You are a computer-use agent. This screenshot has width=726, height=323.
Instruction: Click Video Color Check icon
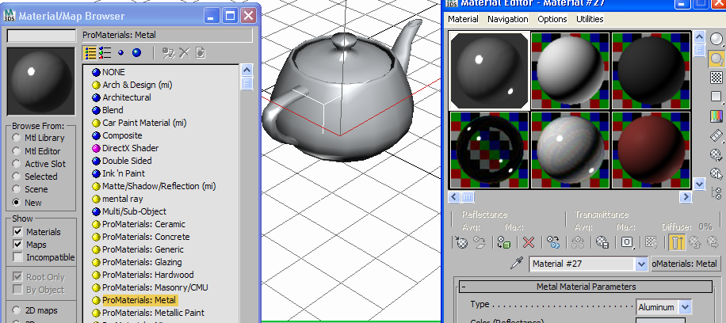(716, 116)
